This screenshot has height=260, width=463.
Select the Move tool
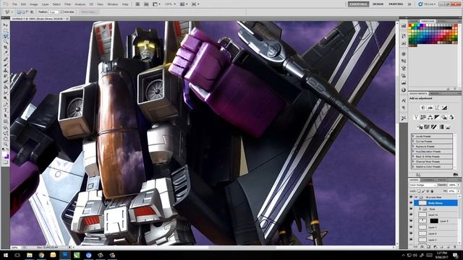[6, 25]
